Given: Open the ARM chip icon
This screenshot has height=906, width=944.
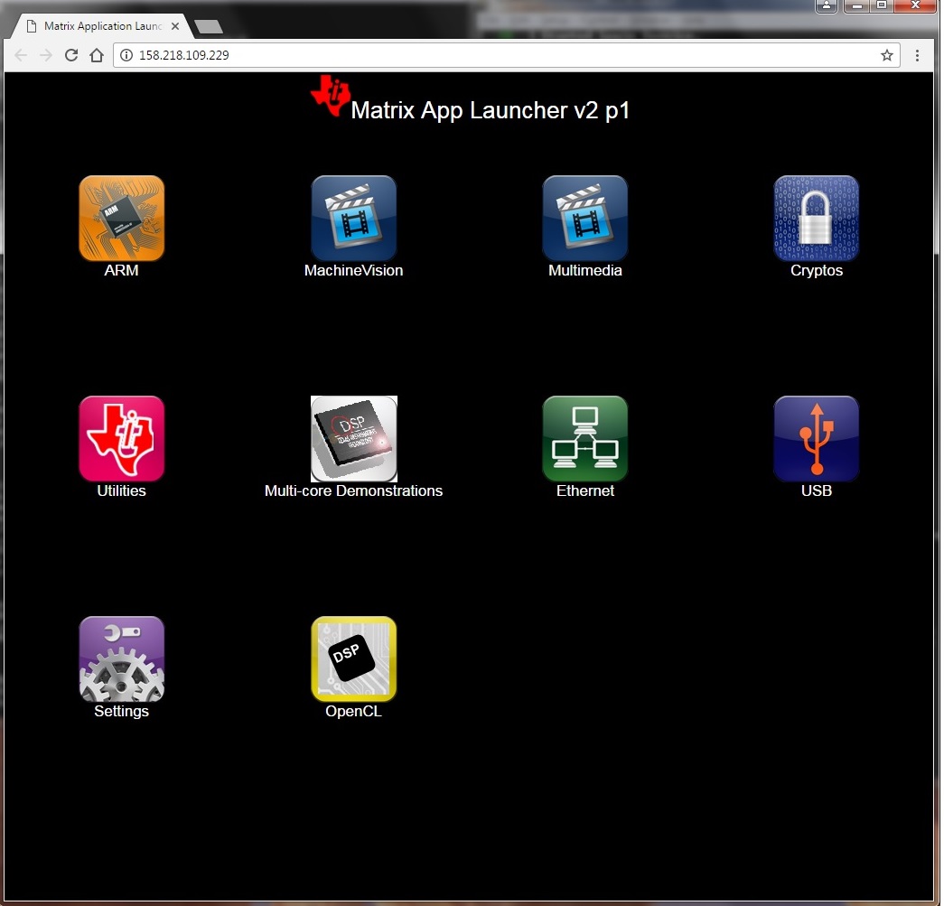Looking at the screenshot, I should 122,218.
